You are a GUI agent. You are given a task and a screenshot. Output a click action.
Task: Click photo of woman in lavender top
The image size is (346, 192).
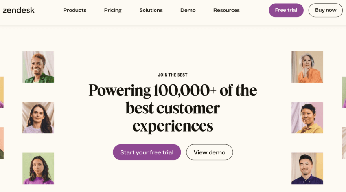point(38,118)
